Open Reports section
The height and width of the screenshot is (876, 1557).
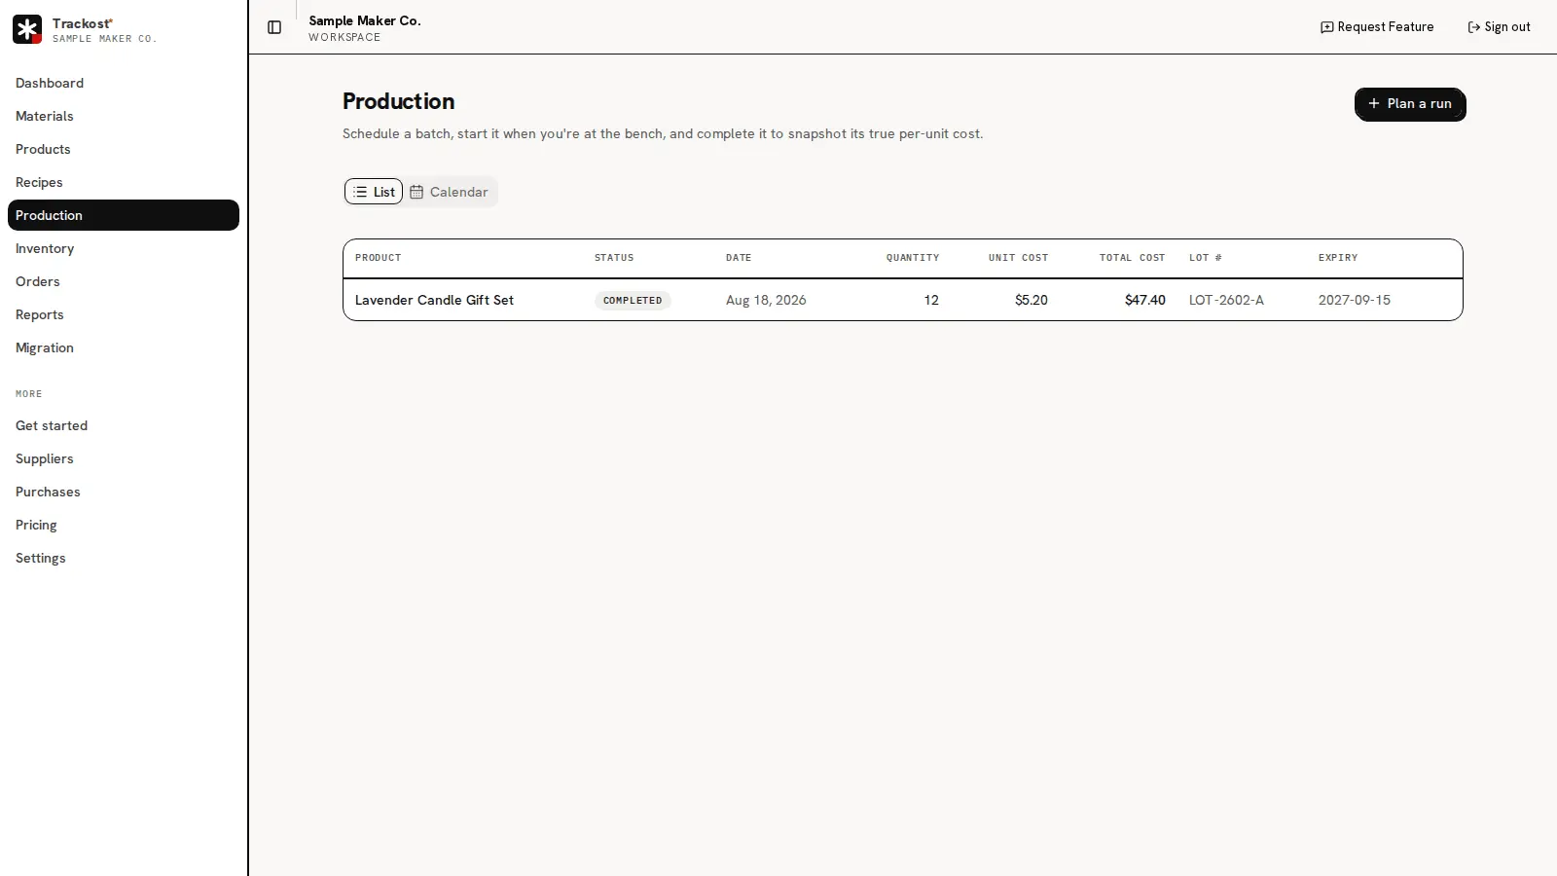(124, 314)
